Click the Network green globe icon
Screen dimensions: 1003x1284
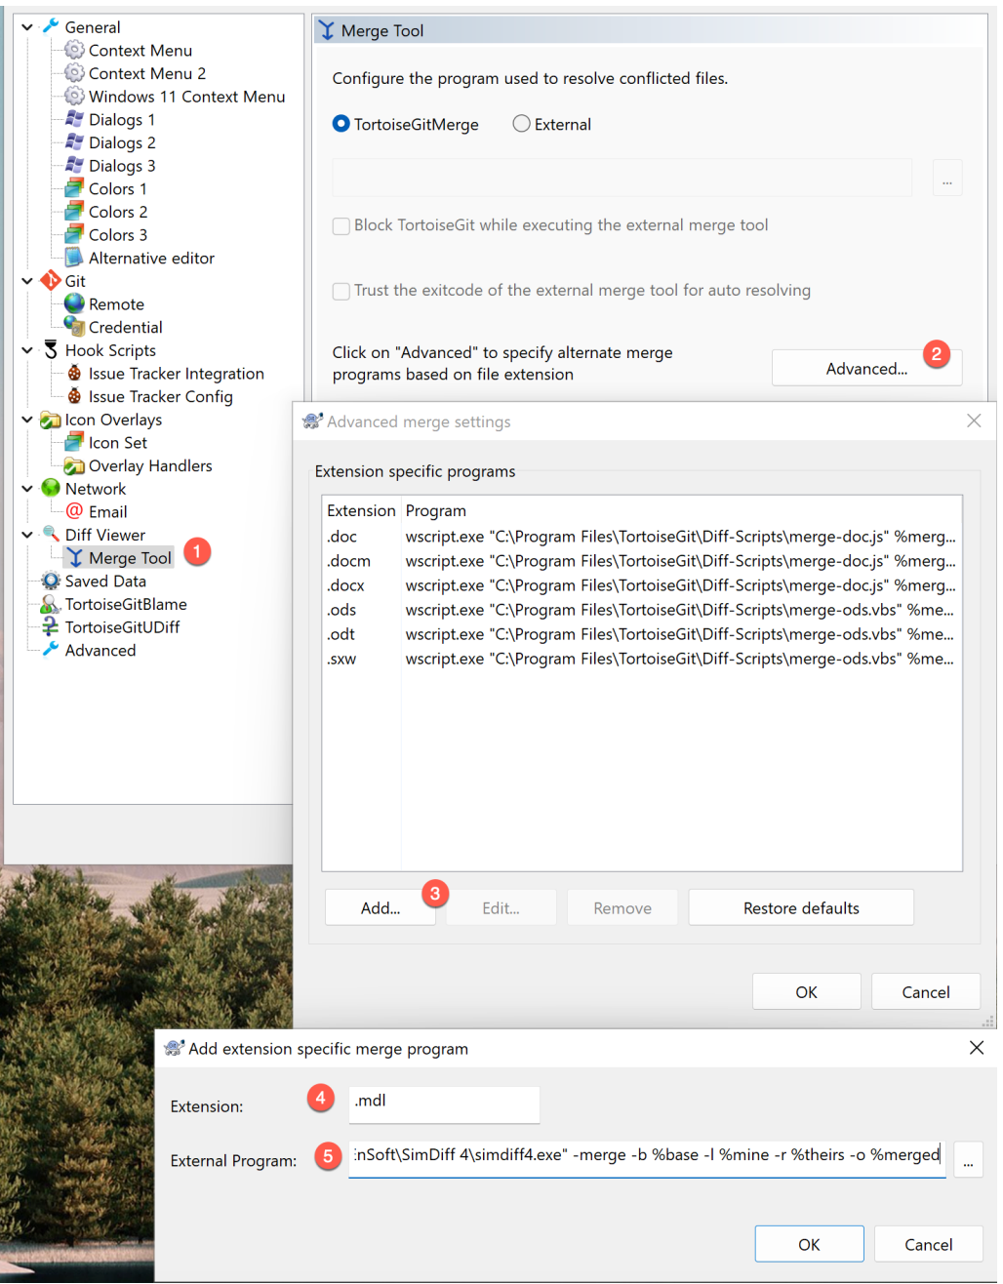coord(51,488)
